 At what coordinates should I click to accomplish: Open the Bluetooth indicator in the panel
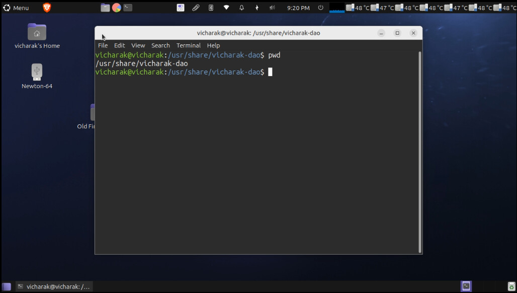257,8
